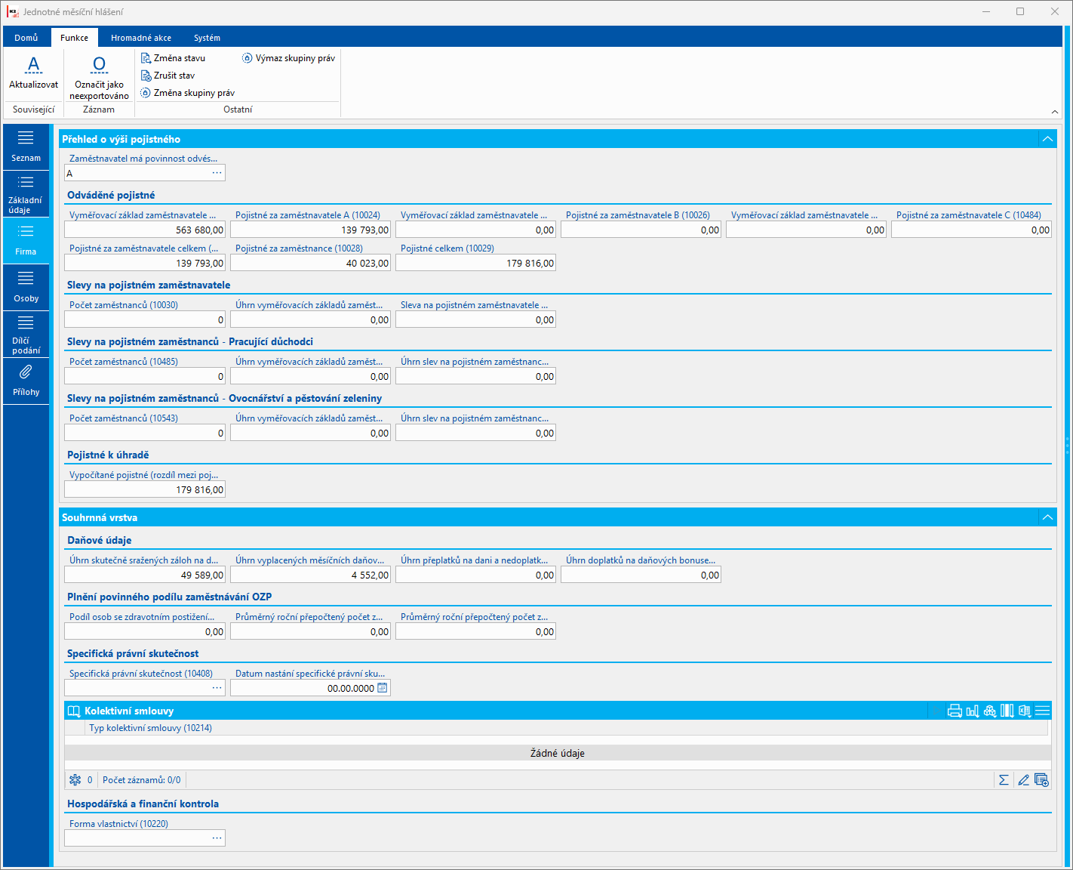Select Změna stavu in the ribbon
1073x870 pixels.
click(173, 58)
